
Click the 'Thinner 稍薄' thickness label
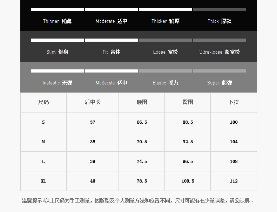tap(57, 21)
